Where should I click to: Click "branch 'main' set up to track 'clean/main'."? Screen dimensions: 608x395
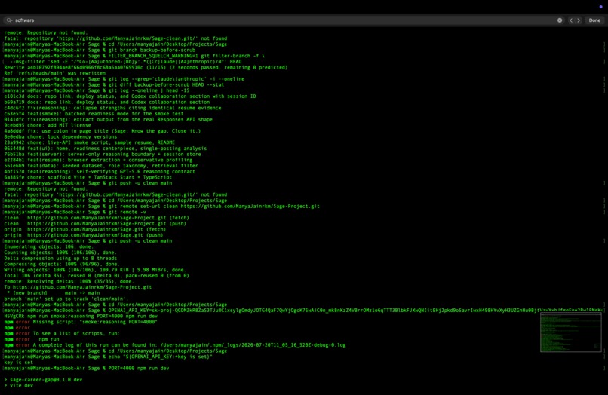66,299
